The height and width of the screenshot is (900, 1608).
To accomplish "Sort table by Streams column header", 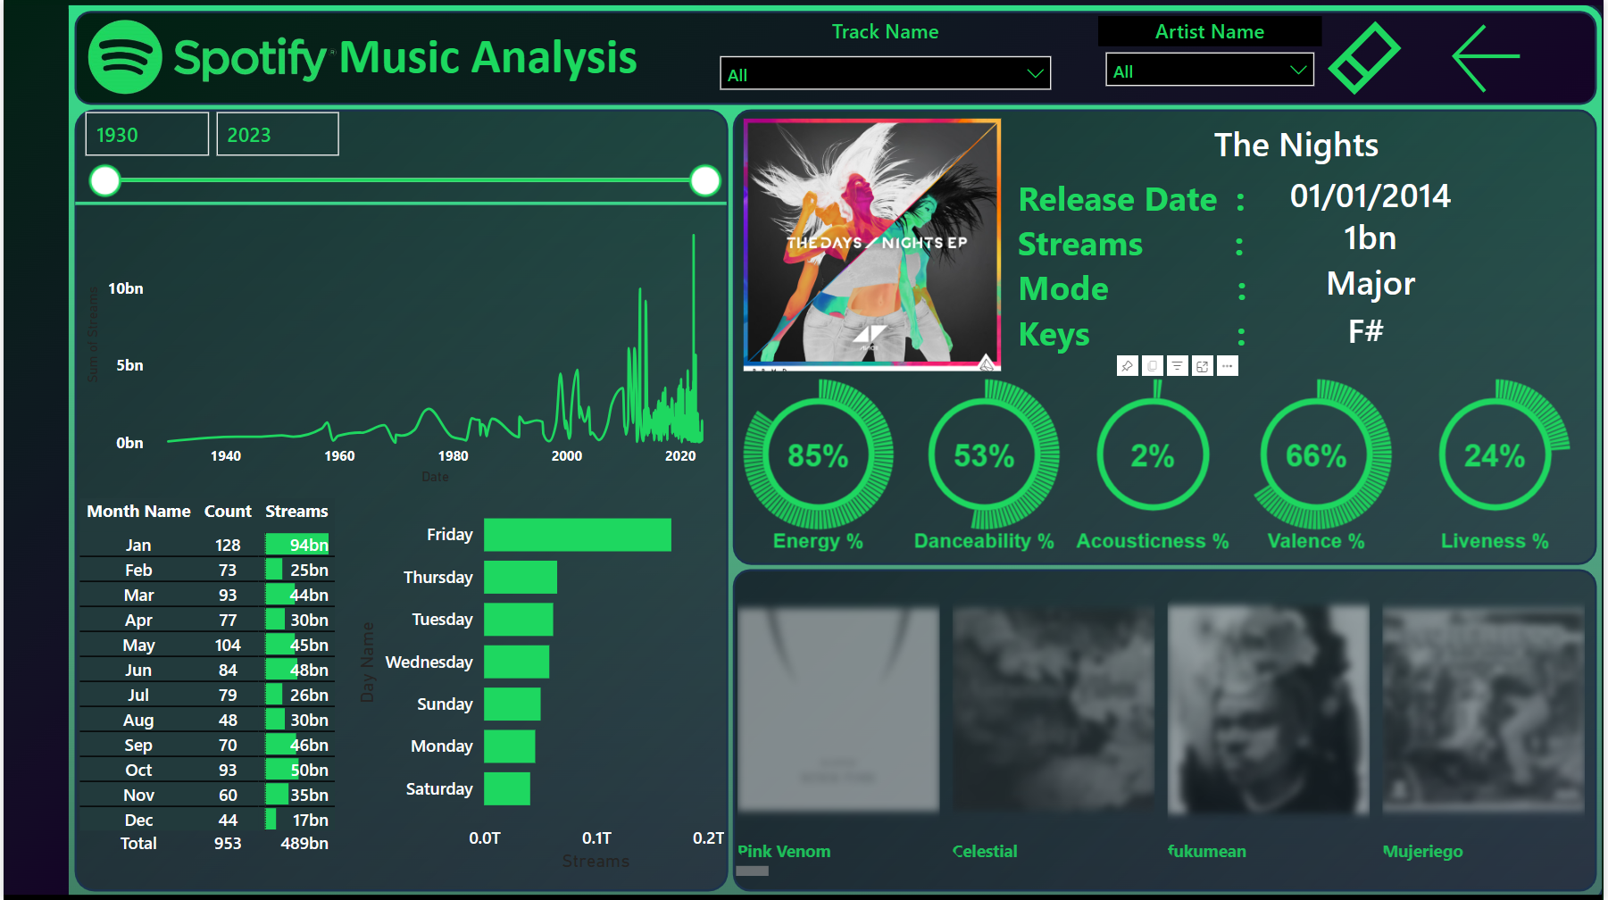I will pos(296,512).
